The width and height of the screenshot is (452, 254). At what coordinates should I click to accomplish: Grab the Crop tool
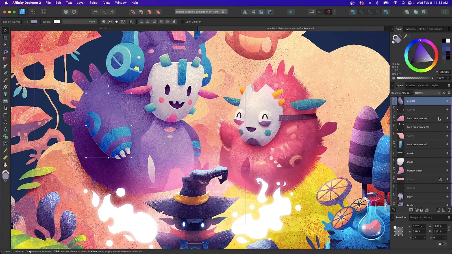5,108
